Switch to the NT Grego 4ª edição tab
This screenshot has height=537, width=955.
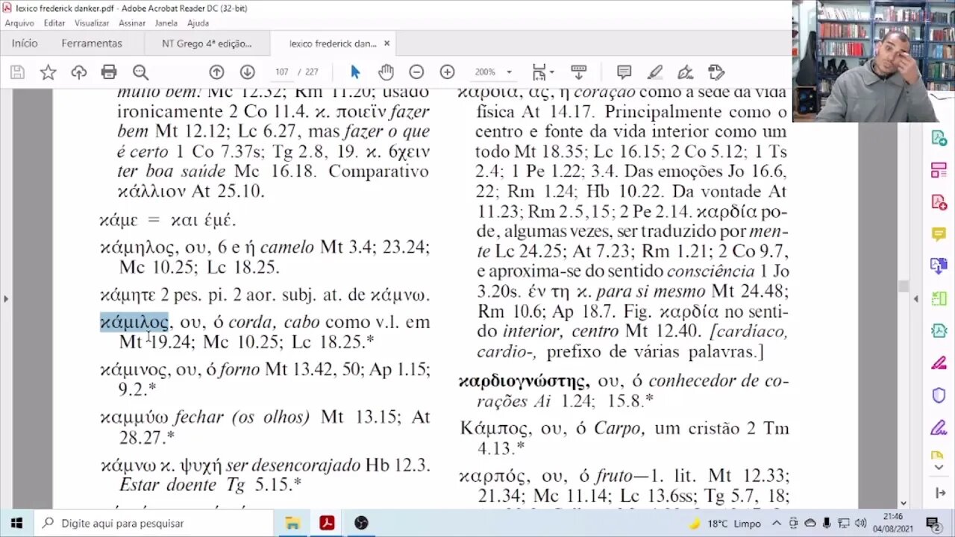tap(207, 43)
